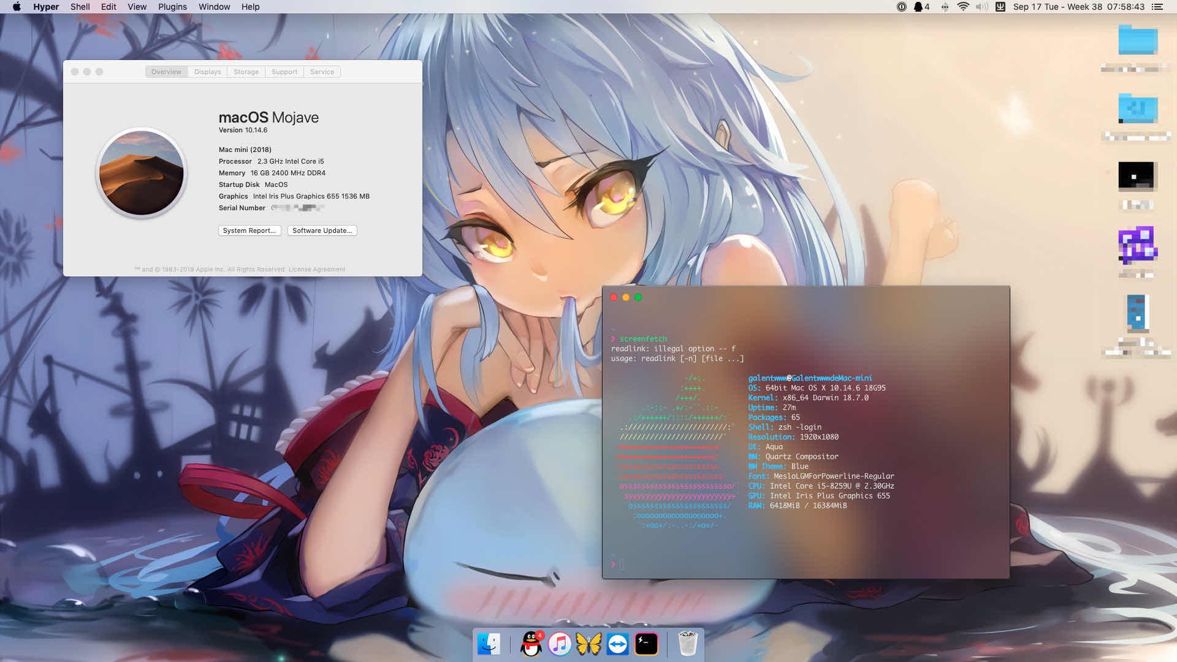Maximize the Hyper terminal with green button
Viewport: 1177px width, 662px height.
click(638, 297)
